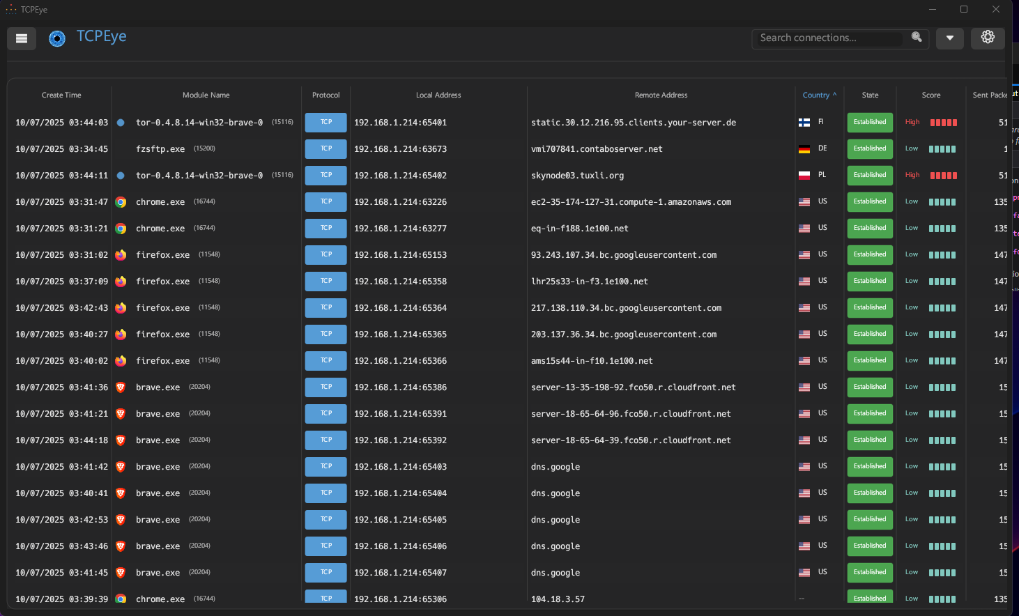
Task: Click Poland flag in skynode03.tuxli.org row
Action: [804, 176]
